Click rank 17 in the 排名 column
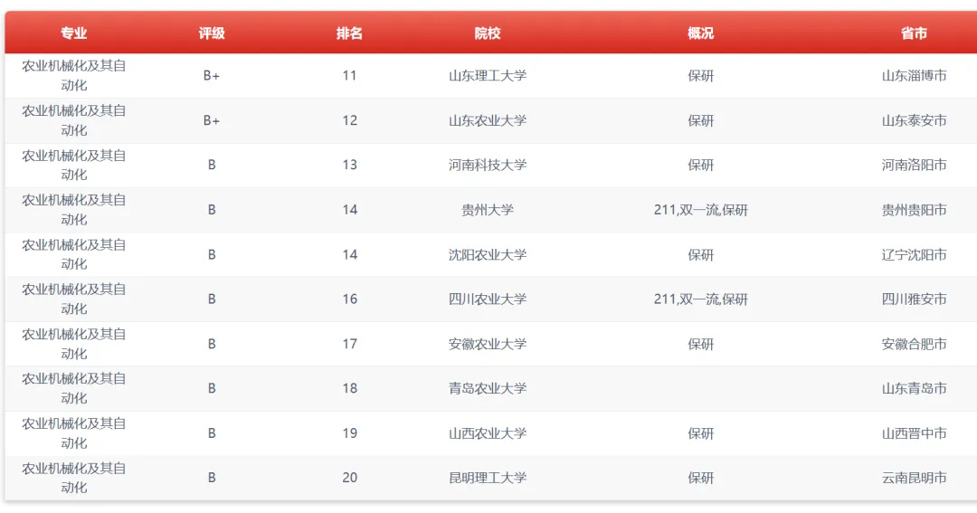 click(x=349, y=344)
